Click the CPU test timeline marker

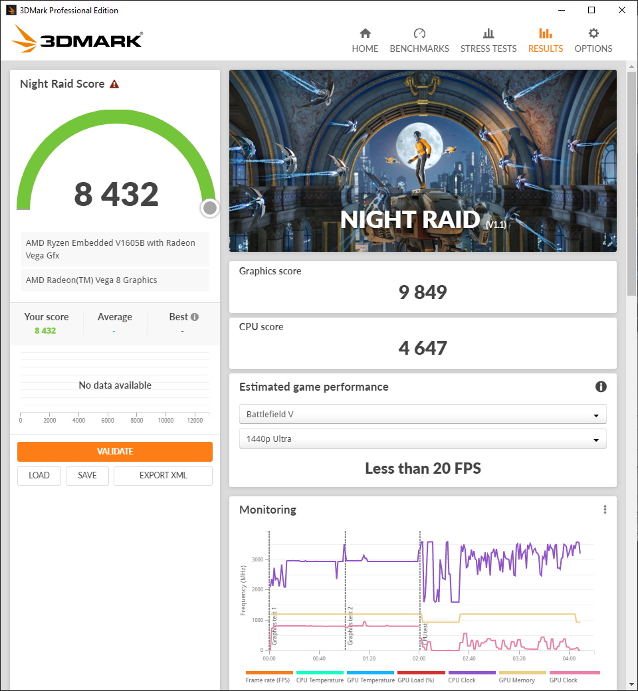(x=425, y=635)
